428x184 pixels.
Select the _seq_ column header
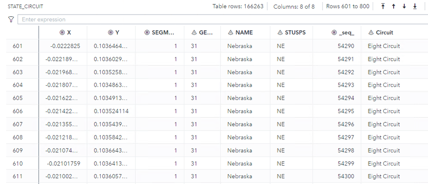(337, 33)
